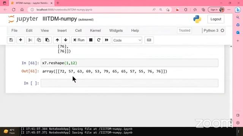The width and height of the screenshot is (243, 136).
Task: Log out with the Logout button
Action: (x=216, y=19)
